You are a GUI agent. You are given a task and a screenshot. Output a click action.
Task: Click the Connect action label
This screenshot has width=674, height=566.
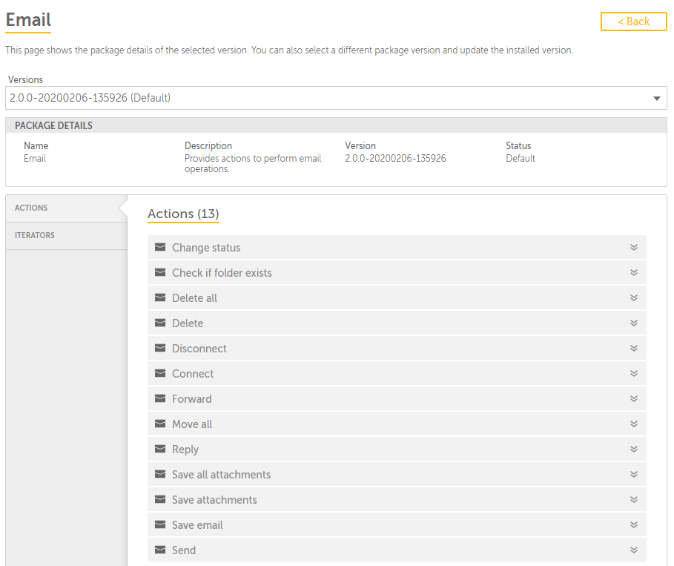193,374
